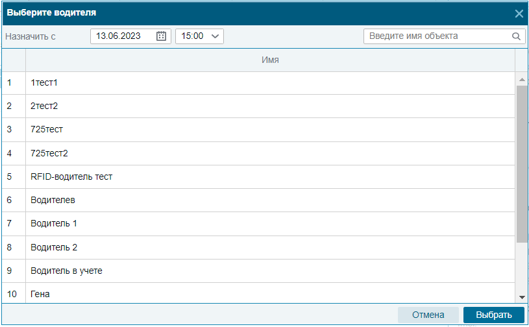Viewport: 529px width, 327px height.
Task: Click the 13.06.2023 date field
Action: point(130,36)
